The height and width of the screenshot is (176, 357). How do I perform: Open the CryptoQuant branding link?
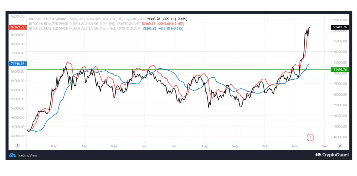335,155
